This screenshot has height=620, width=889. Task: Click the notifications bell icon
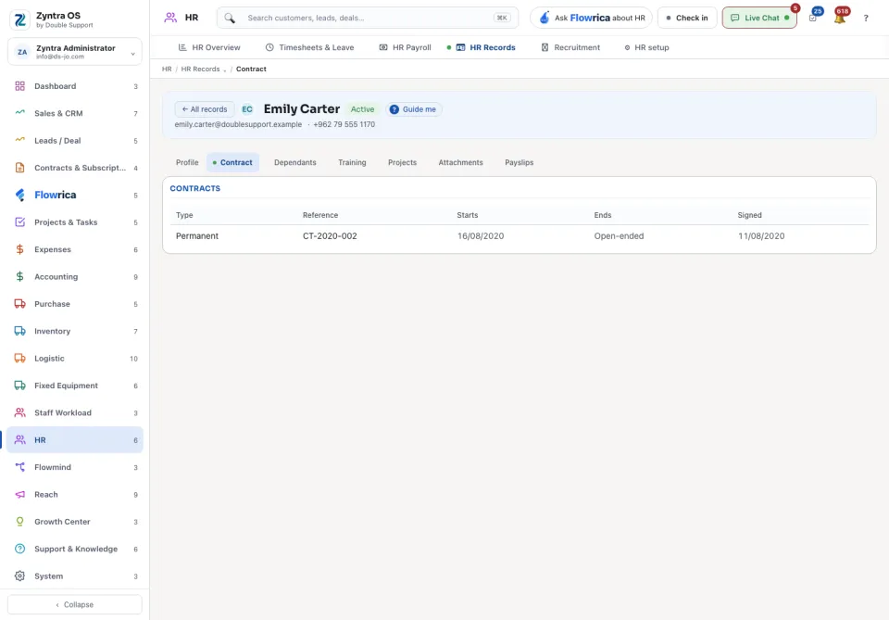coord(840,18)
